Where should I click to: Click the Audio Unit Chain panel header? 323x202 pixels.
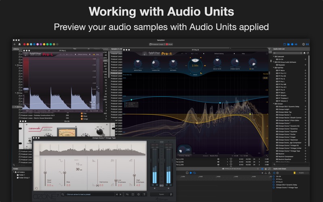pos(279,169)
